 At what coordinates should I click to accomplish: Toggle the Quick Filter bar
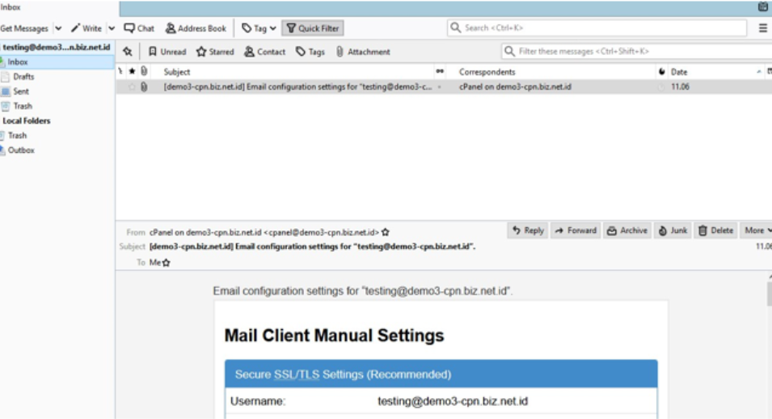pyautogui.click(x=312, y=28)
